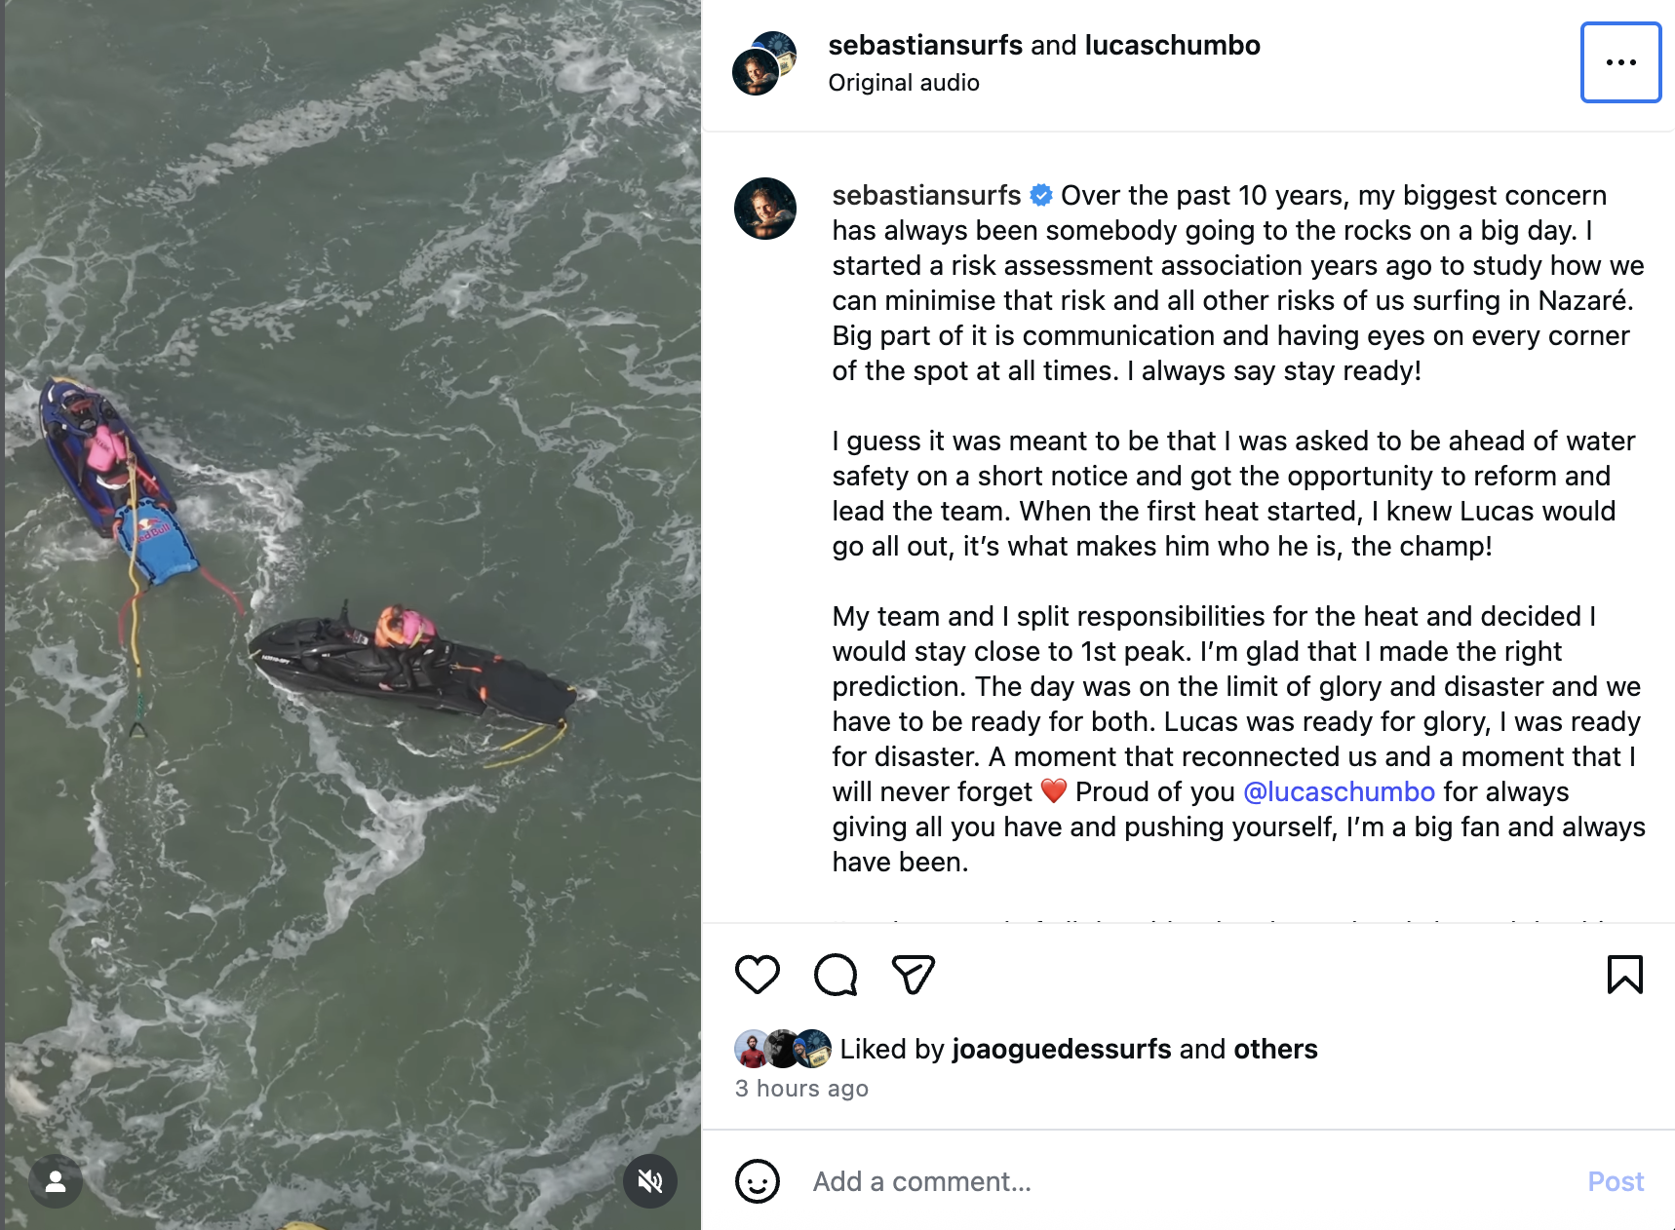Image resolution: width=1675 pixels, height=1230 pixels.
Task: Like the post with the heart icon
Action: pyautogui.click(x=758, y=975)
